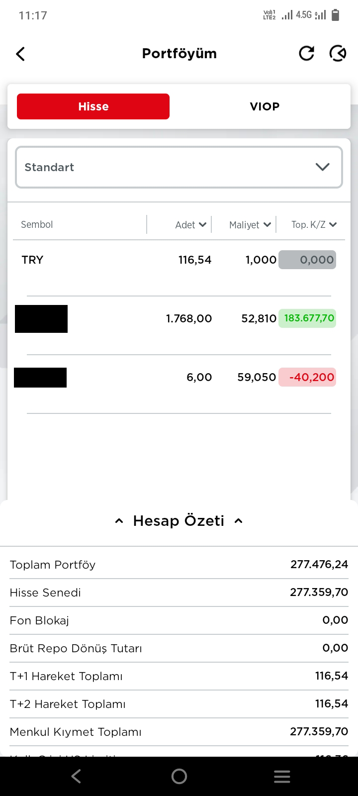Tap the right caret beside Hesap Özeti
358x796 pixels.
[x=238, y=521]
